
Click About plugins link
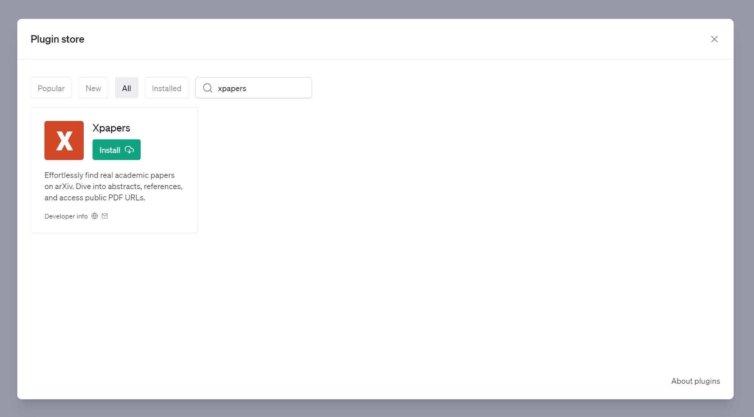click(696, 381)
